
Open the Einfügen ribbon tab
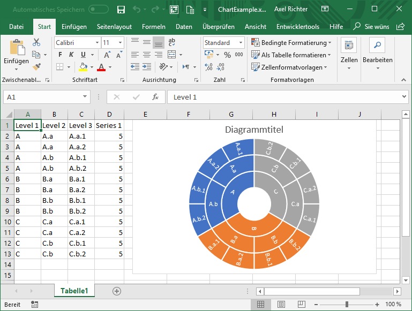tap(74, 27)
